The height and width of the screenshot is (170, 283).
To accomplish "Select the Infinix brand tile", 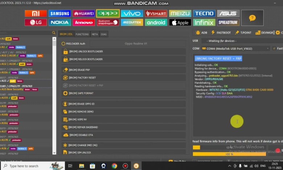I will click(x=204, y=22).
